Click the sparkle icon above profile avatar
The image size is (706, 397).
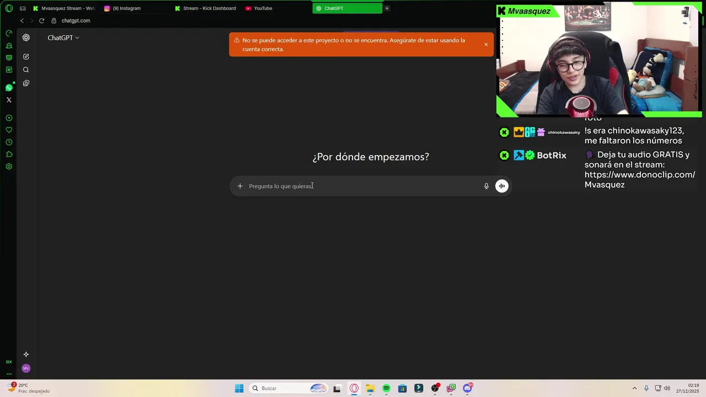[26, 355]
